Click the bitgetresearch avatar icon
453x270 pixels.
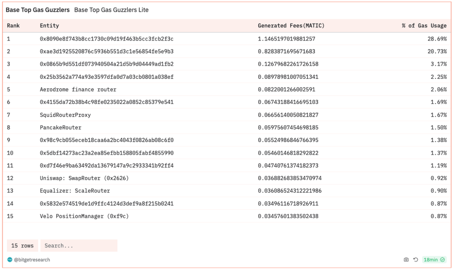[10, 260]
